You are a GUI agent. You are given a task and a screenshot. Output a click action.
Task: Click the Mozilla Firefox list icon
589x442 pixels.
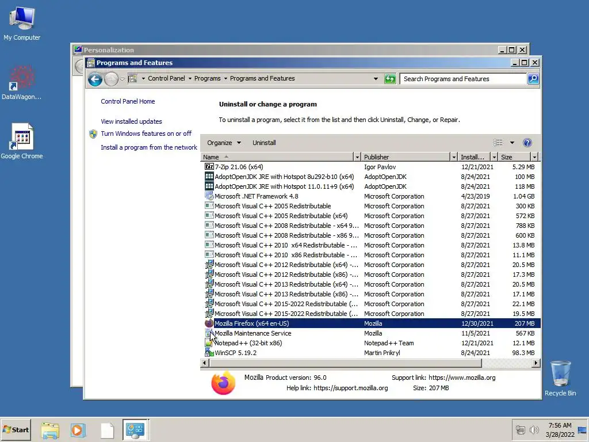(x=209, y=323)
